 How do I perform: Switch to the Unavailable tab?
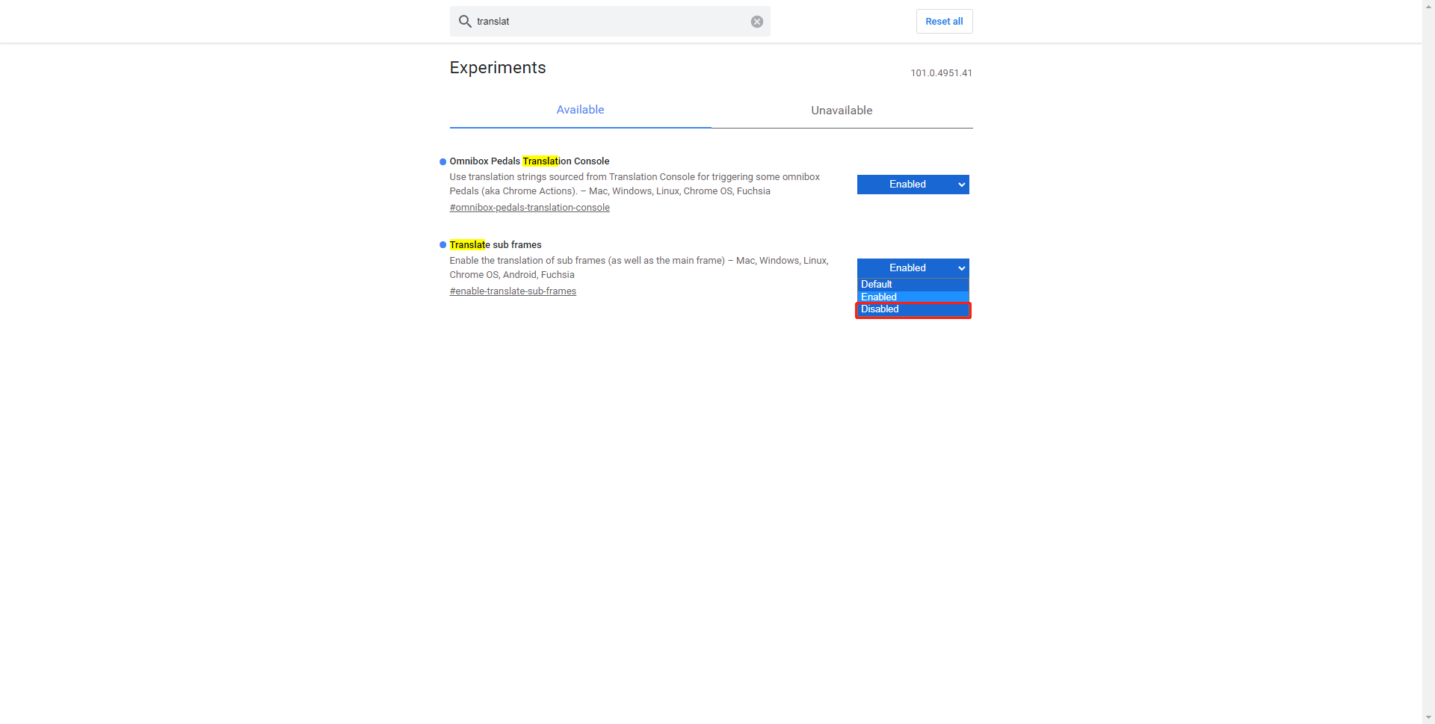point(842,111)
